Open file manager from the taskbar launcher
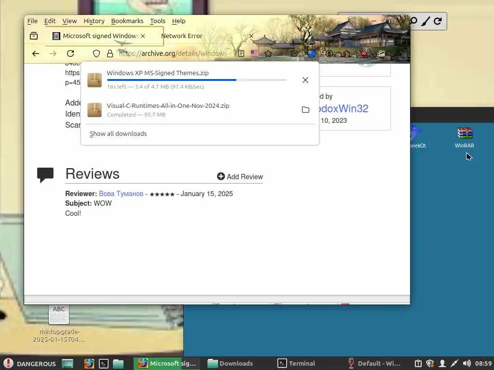 [118, 364]
